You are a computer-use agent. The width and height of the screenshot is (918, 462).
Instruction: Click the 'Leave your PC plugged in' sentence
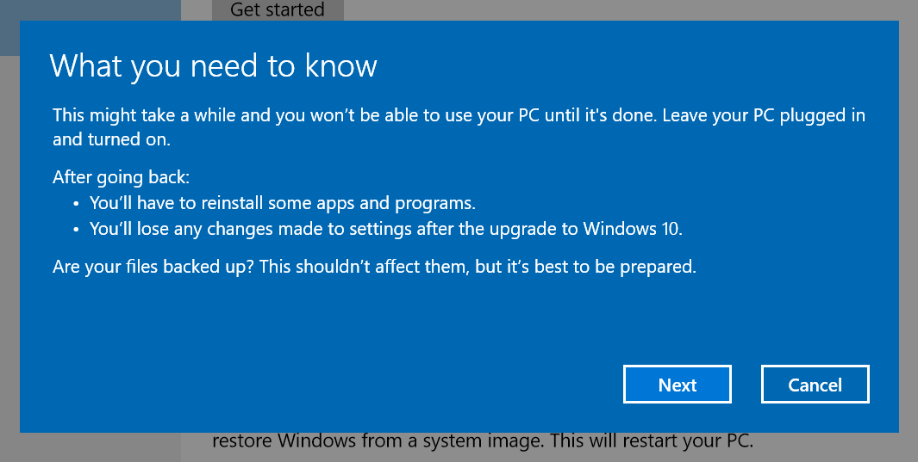pyautogui.click(x=764, y=115)
